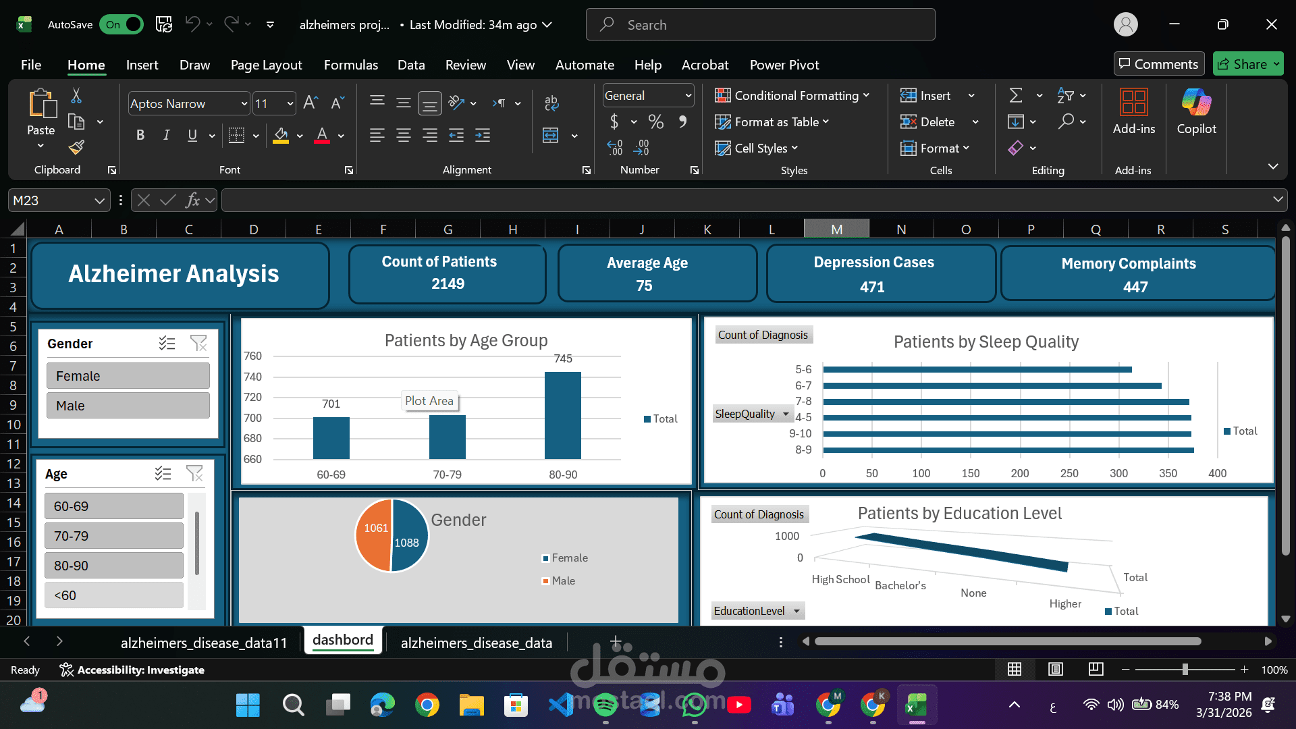This screenshot has height=729, width=1296.
Task: Open the Power Pivot tab
Action: click(x=784, y=65)
